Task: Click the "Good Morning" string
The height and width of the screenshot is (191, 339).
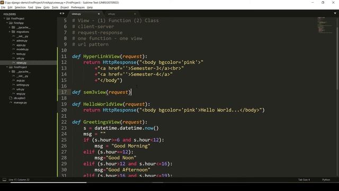Action: tap(131, 146)
